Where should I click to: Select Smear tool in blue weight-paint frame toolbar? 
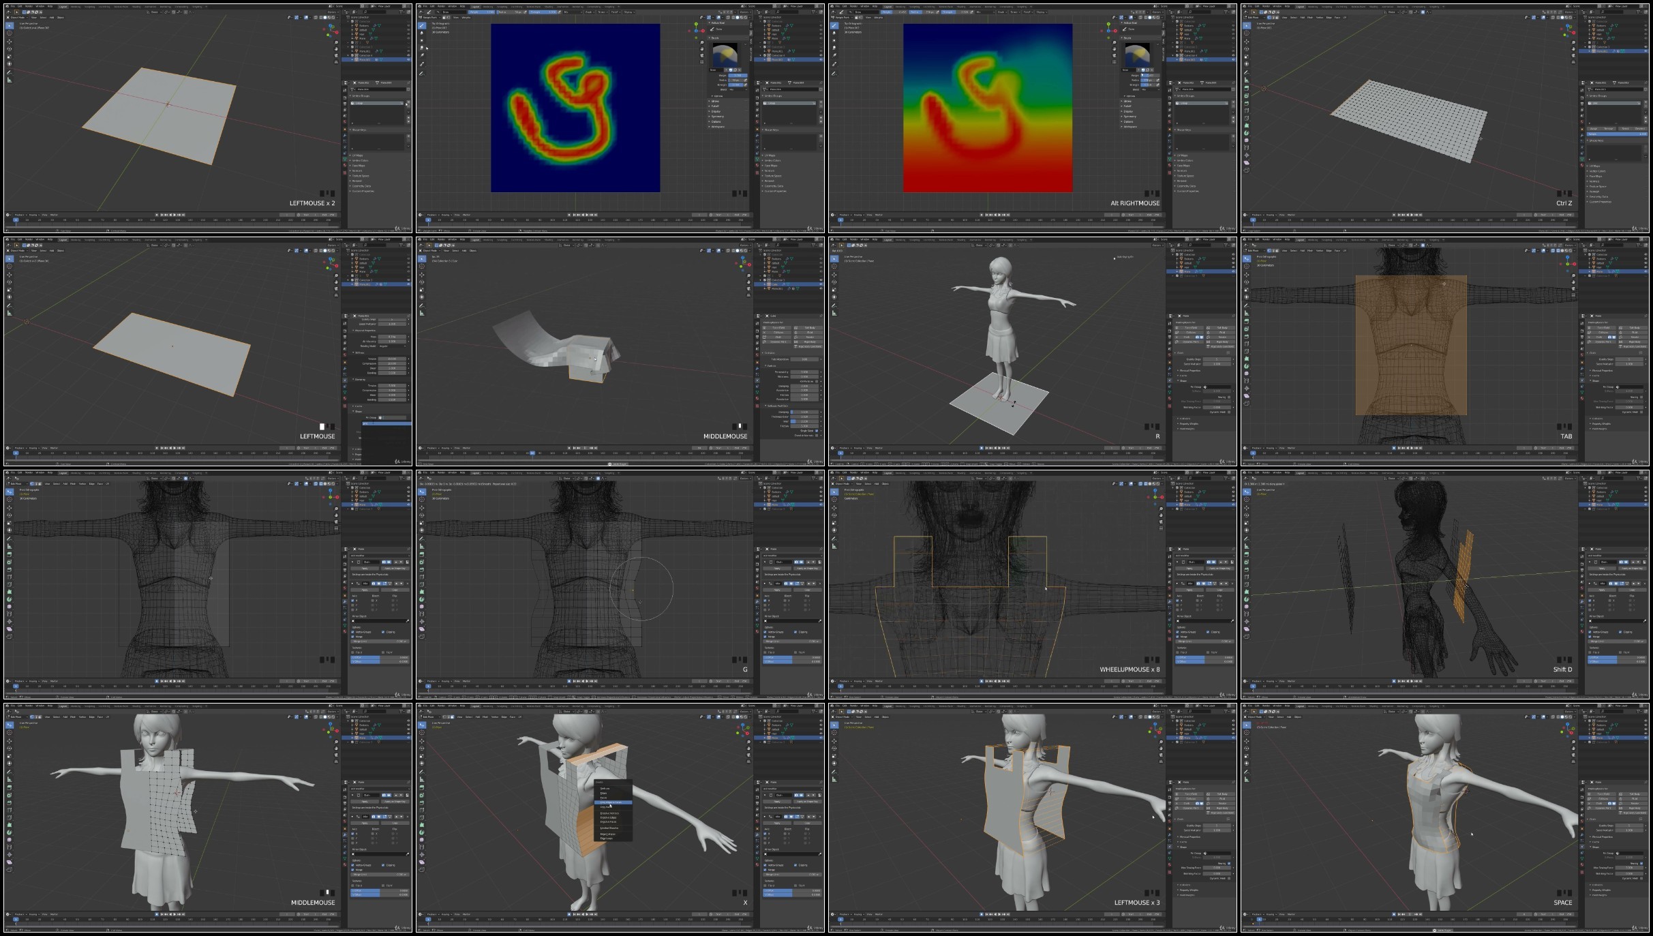click(x=422, y=48)
